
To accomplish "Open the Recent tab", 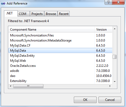I will pyautogui.click(x=64, y=14).
